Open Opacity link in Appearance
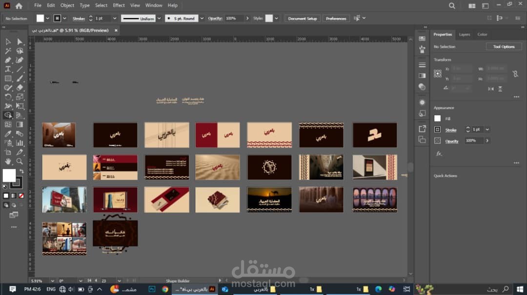This screenshot has width=527, height=295. tap(452, 141)
